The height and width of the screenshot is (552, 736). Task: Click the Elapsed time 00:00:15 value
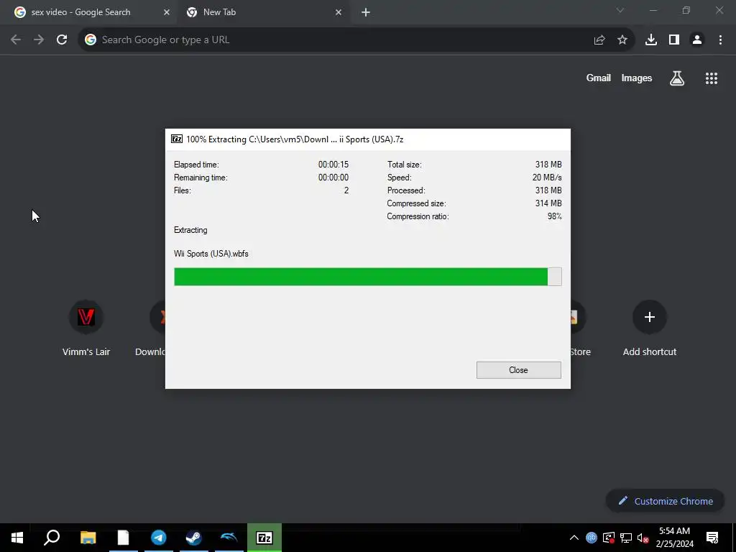coord(333,165)
